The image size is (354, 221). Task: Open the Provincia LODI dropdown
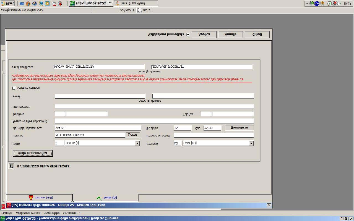(x=251, y=143)
